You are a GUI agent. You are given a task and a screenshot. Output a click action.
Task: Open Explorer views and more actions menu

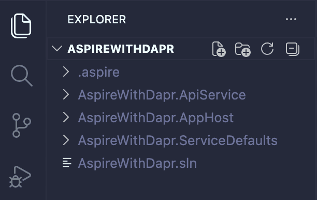point(291,19)
